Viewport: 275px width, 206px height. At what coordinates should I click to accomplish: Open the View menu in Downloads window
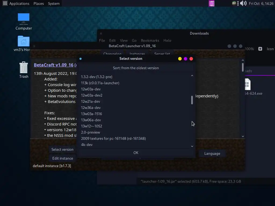[x=124, y=41]
